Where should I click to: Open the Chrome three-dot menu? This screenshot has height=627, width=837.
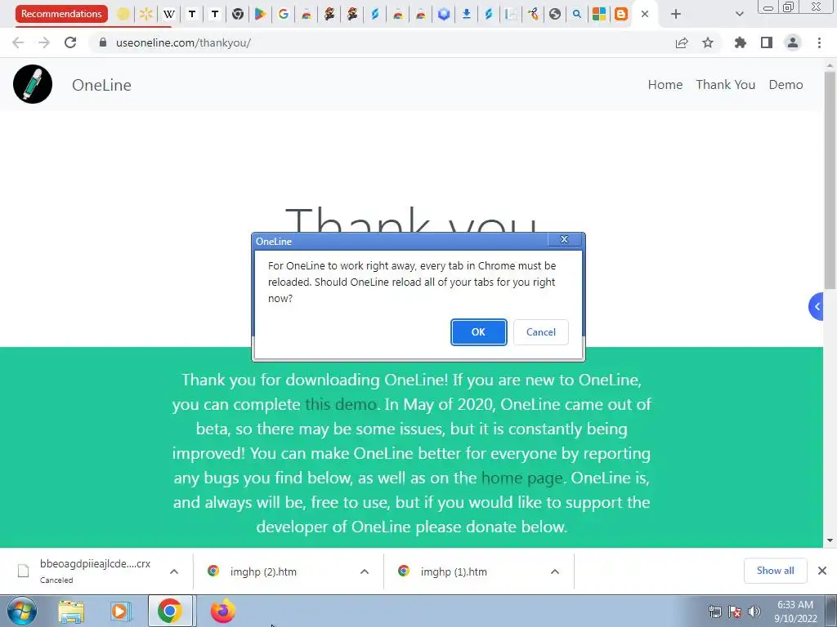click(x=819, y=42)
